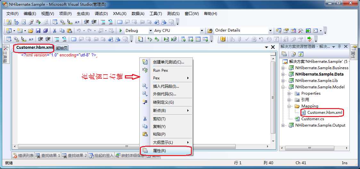Open the active documents list arrow
This screenshot has height=169, width=360.
266,47
